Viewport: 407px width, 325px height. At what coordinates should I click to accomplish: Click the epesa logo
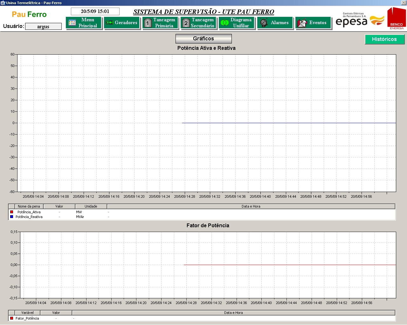pyautogui.click(x=360, y=20)
